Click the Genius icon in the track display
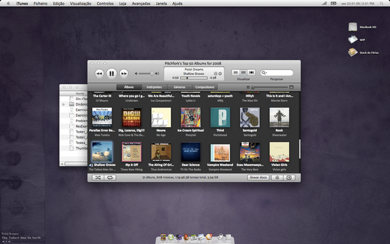Image resolution: width=390 pixels, height=244 pixels. click(x=215, y=73)
